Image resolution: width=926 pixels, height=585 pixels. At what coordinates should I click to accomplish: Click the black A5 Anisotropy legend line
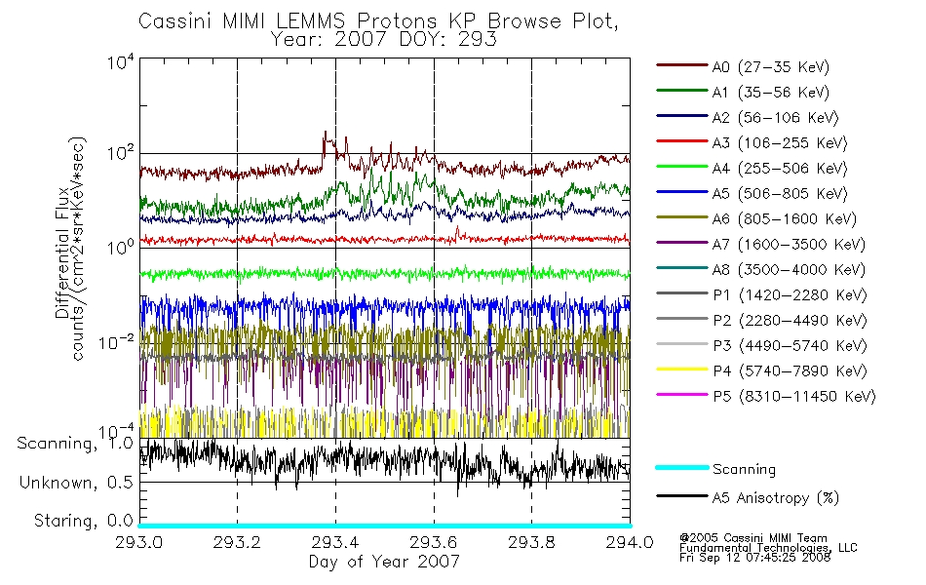pyautogui.click(x=682, y=495)
